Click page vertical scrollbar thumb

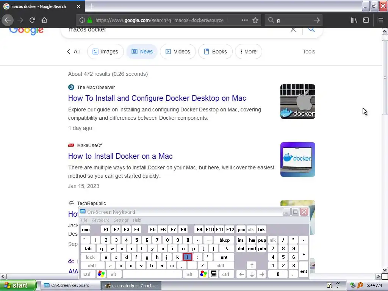385,77
